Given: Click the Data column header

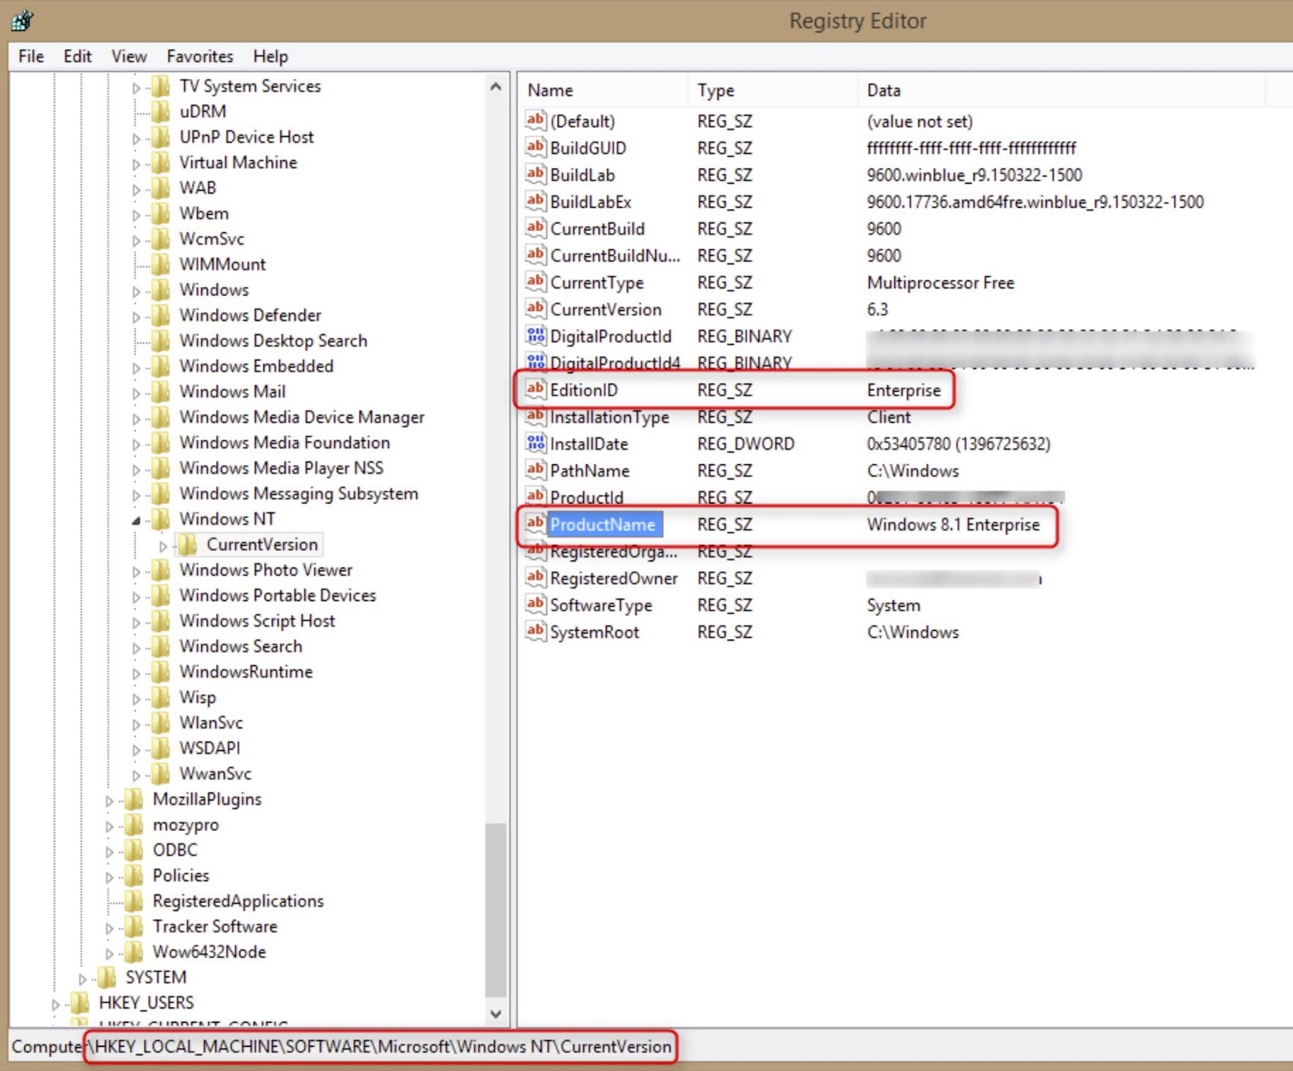Looking at the screenshot, I should click(x=1062, y=90).
